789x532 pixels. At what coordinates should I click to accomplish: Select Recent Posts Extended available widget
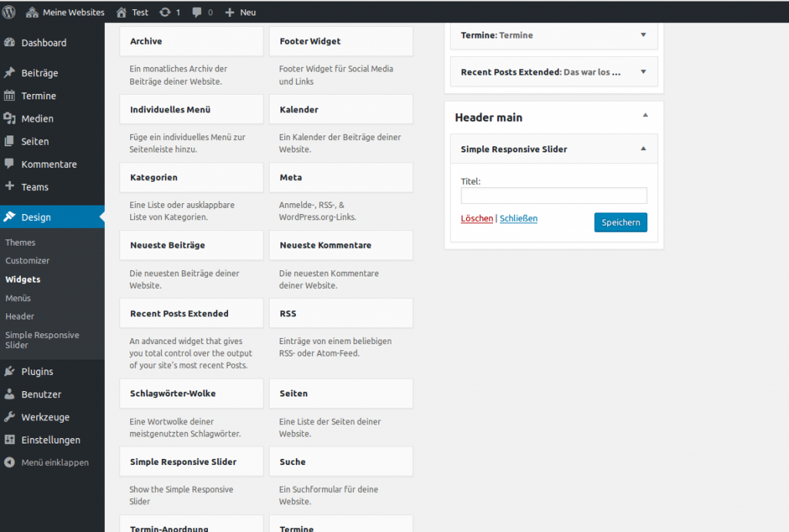(x=191, y=313)
